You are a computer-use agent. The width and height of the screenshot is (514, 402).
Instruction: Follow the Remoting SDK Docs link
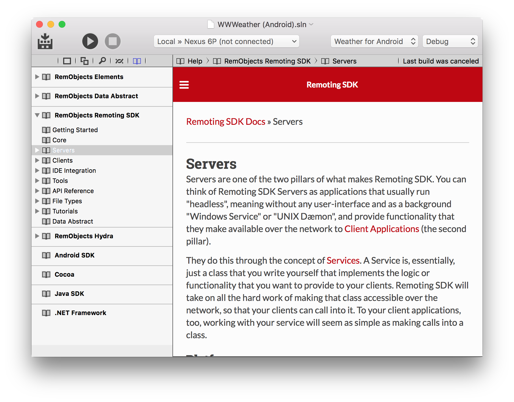[x=226, y=122]
